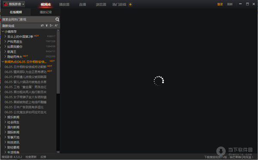
Task: Click the 刷新 button at top right
Action: [x=230, y=4]
